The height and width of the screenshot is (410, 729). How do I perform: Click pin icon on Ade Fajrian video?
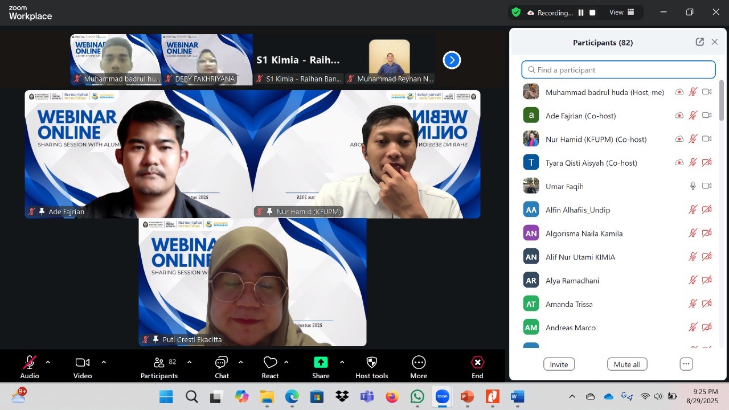tap(42, 211)
